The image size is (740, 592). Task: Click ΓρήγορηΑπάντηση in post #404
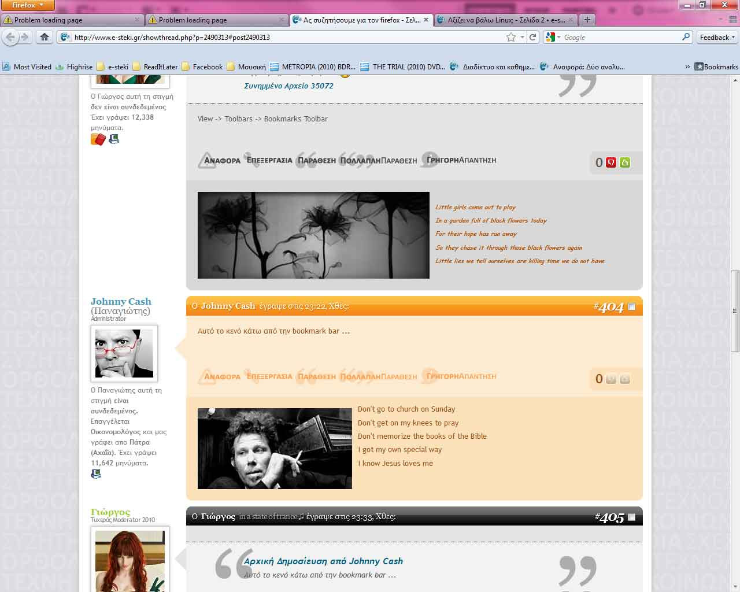click(x=459, y=376)
